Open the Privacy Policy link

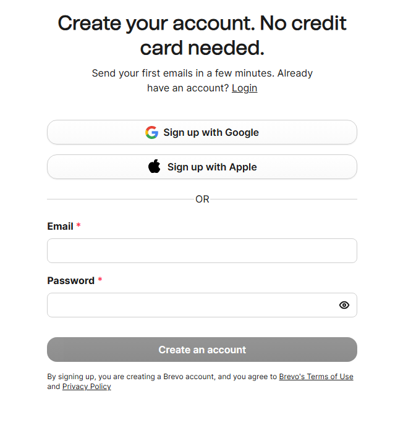pyautogui.click(x=87, y=387)
